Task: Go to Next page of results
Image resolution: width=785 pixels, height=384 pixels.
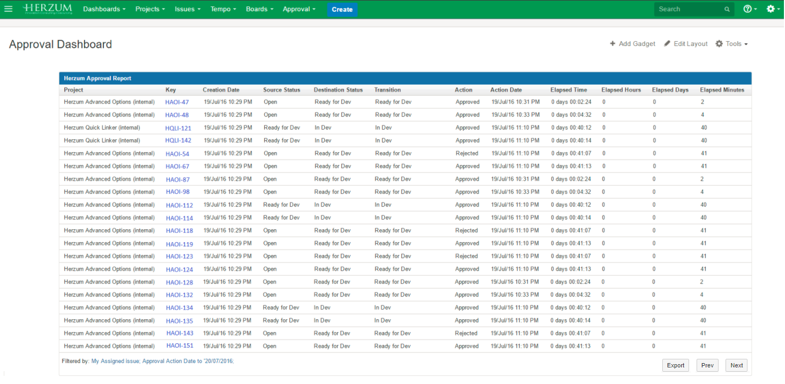Action: coord(736,365)
